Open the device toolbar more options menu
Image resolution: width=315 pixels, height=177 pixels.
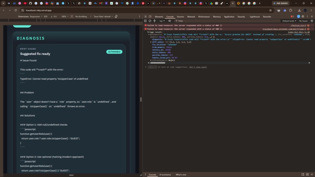coord(140,16)
